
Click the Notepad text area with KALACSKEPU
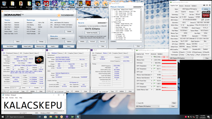33,104
